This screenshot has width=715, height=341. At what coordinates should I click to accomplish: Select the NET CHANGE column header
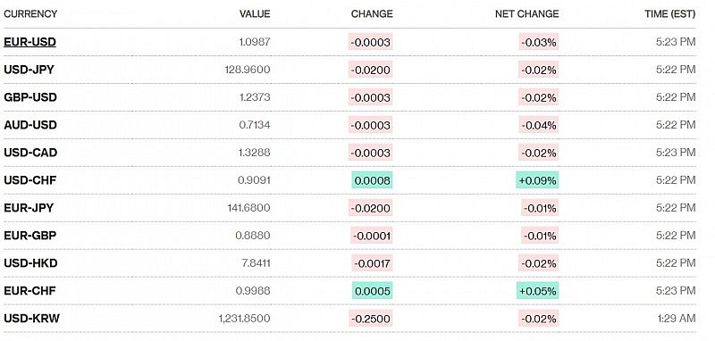[526, 14]
